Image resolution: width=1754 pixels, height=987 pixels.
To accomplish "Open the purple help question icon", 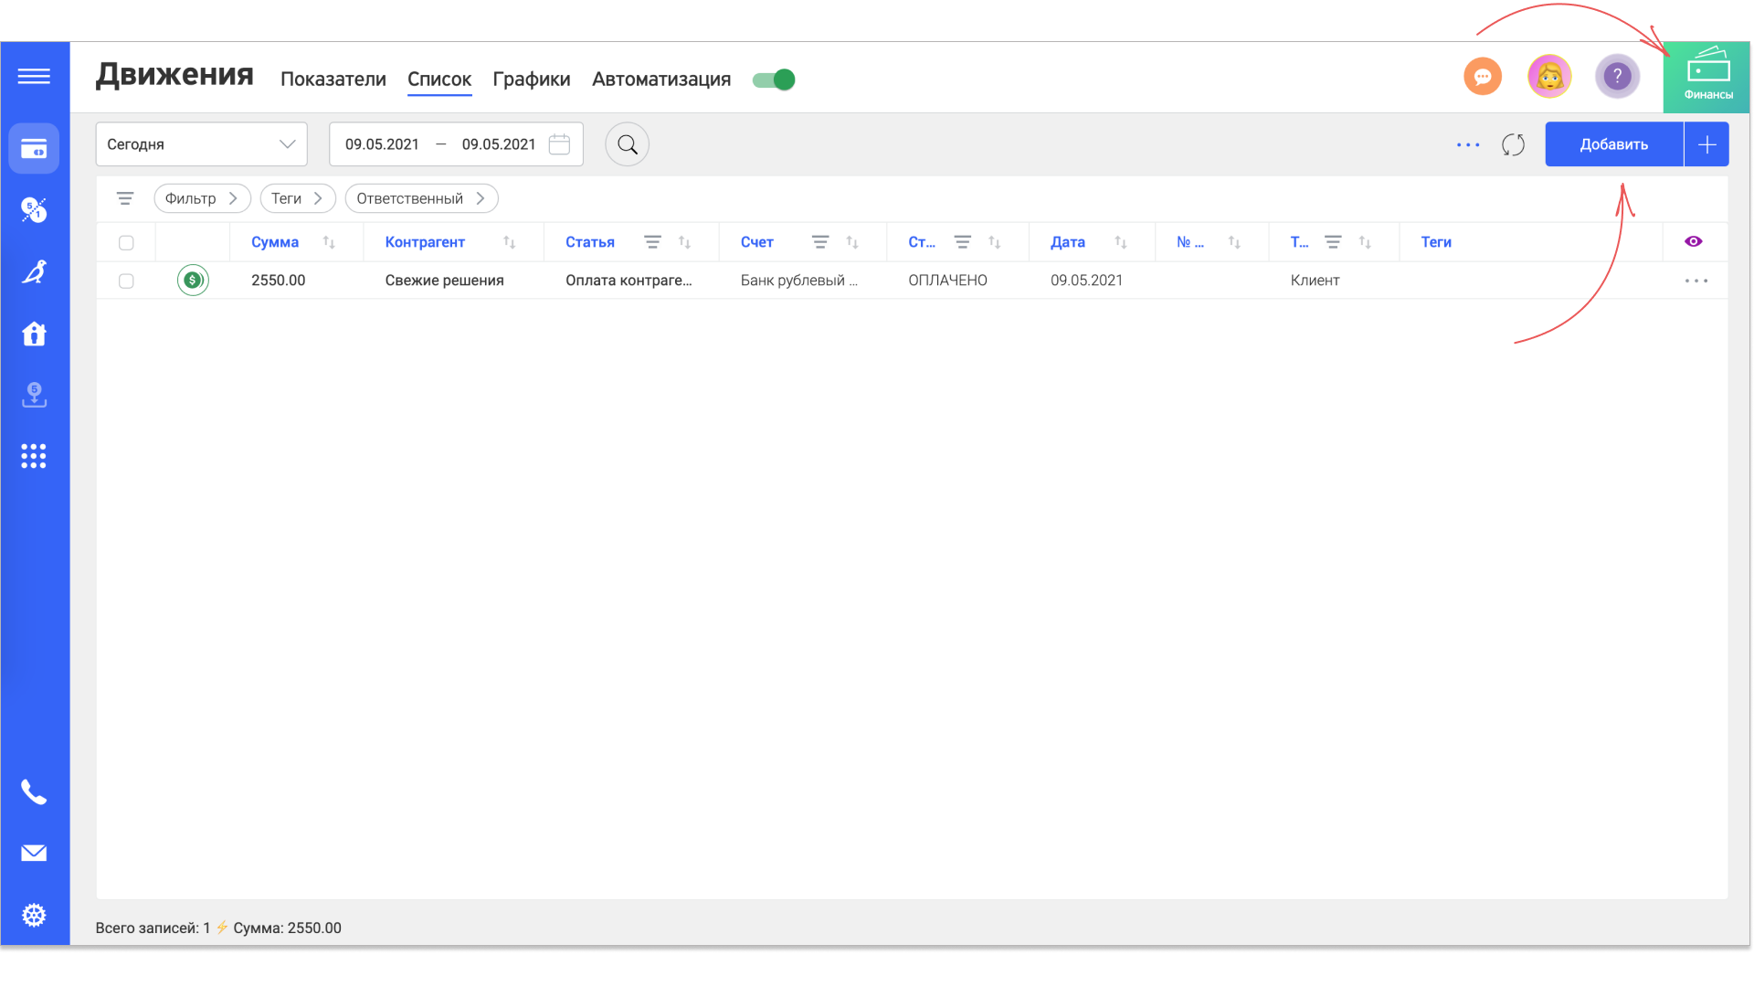I will tap(1617, 76).
